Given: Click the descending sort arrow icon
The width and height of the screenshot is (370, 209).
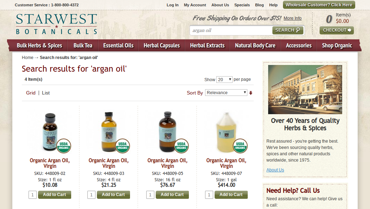Looking at the screenshot, I should [251, 93].
